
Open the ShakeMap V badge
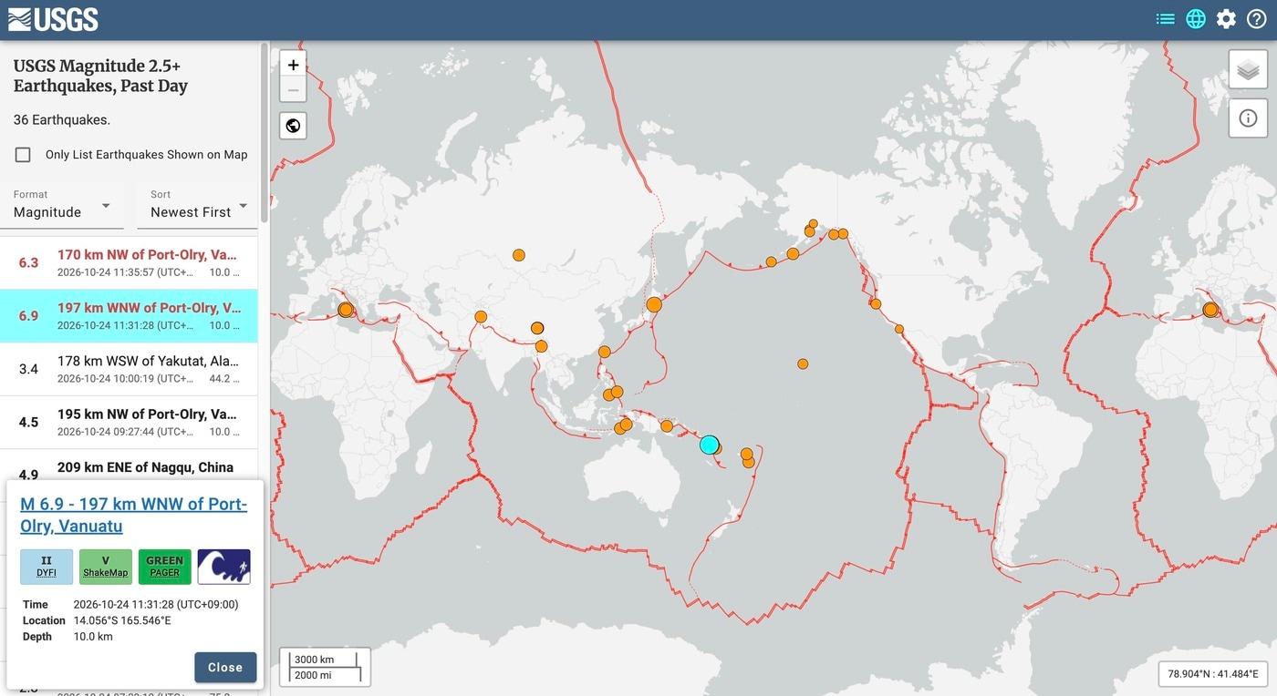(x=106, y=567)
